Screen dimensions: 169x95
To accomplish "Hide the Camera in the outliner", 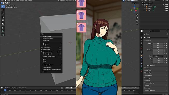I will point(165,7).
